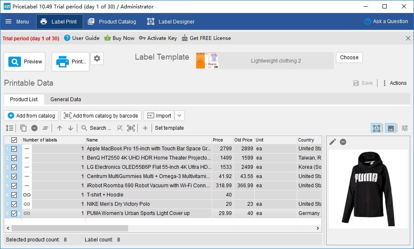The width and height of the screenshot is (414, 249).
Task: Click the numbered row ordering icon
Action: tap(10, 128)
